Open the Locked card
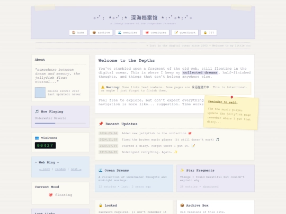 [134, 207]
